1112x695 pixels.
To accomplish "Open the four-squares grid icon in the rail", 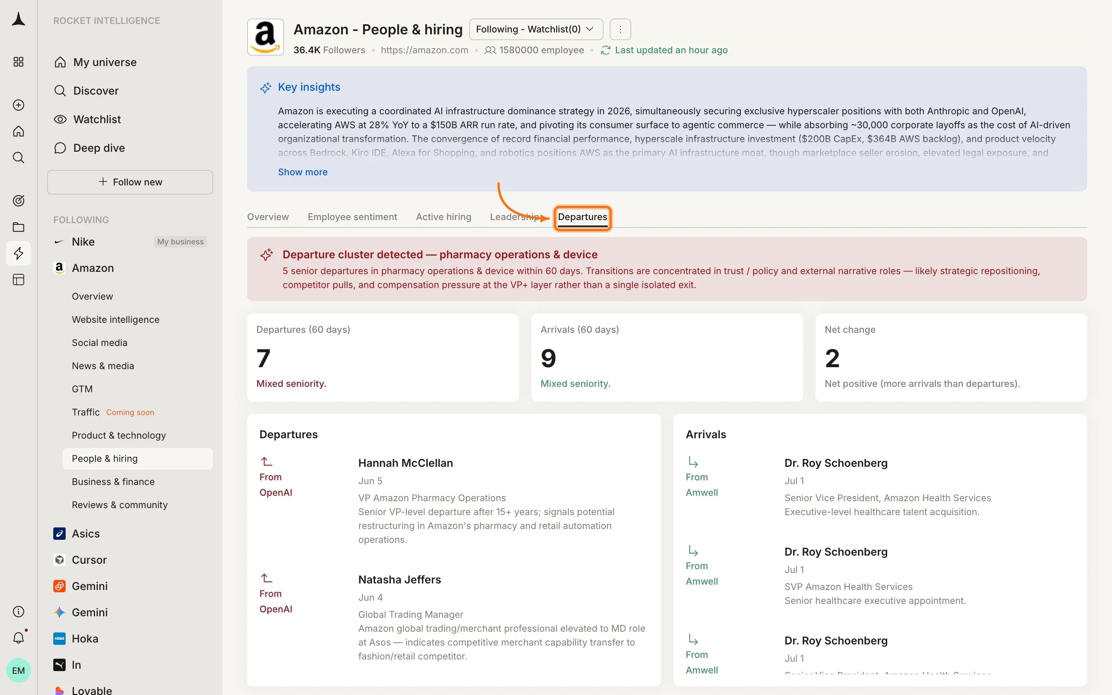I will click(19, 62).
